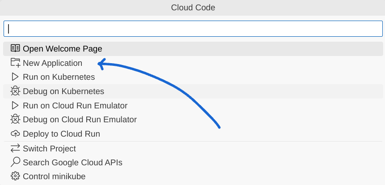Click the play icon for Run on Kubernetes
385x185 pixels.
[15, 77]
